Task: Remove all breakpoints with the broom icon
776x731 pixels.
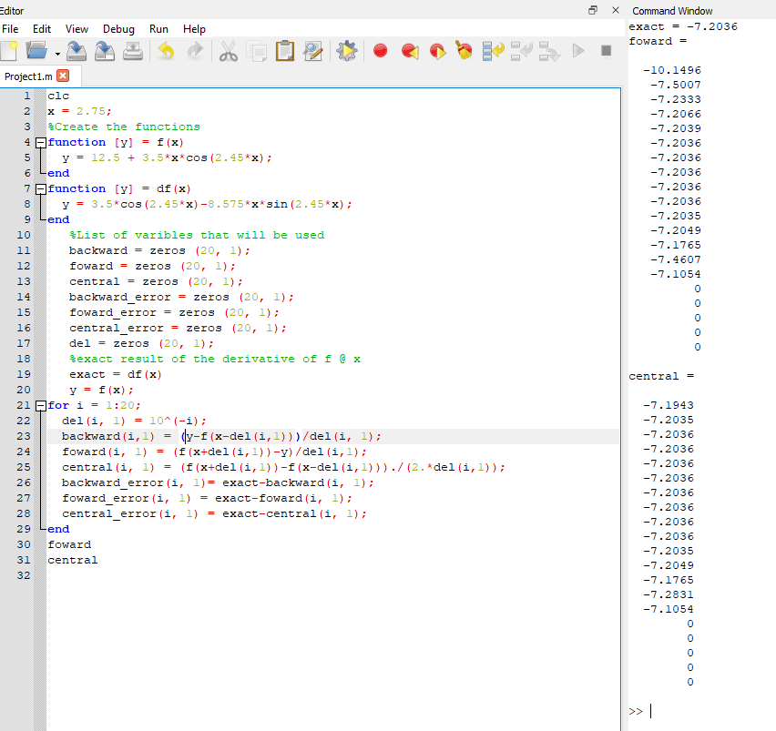Action: click(x=465, y=52)
